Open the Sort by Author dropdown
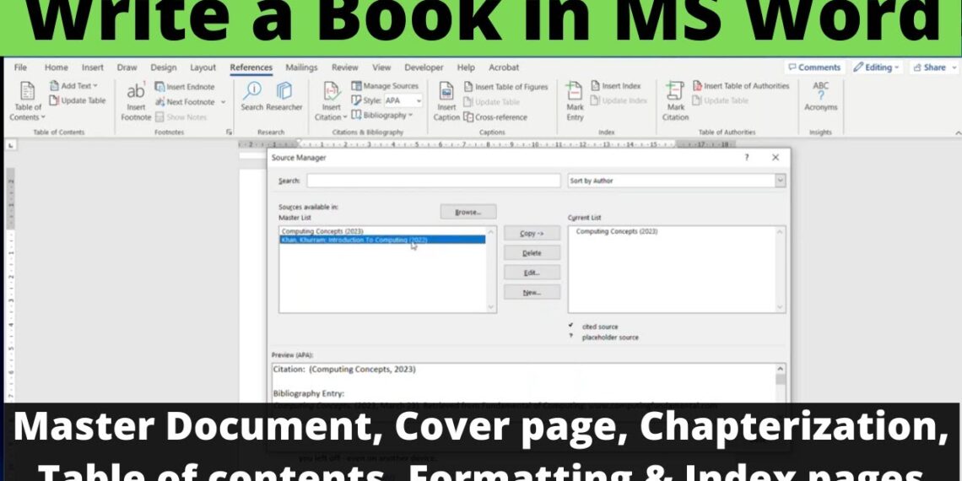962x481 pixels. pyautogui.click(x=676, y=181)
